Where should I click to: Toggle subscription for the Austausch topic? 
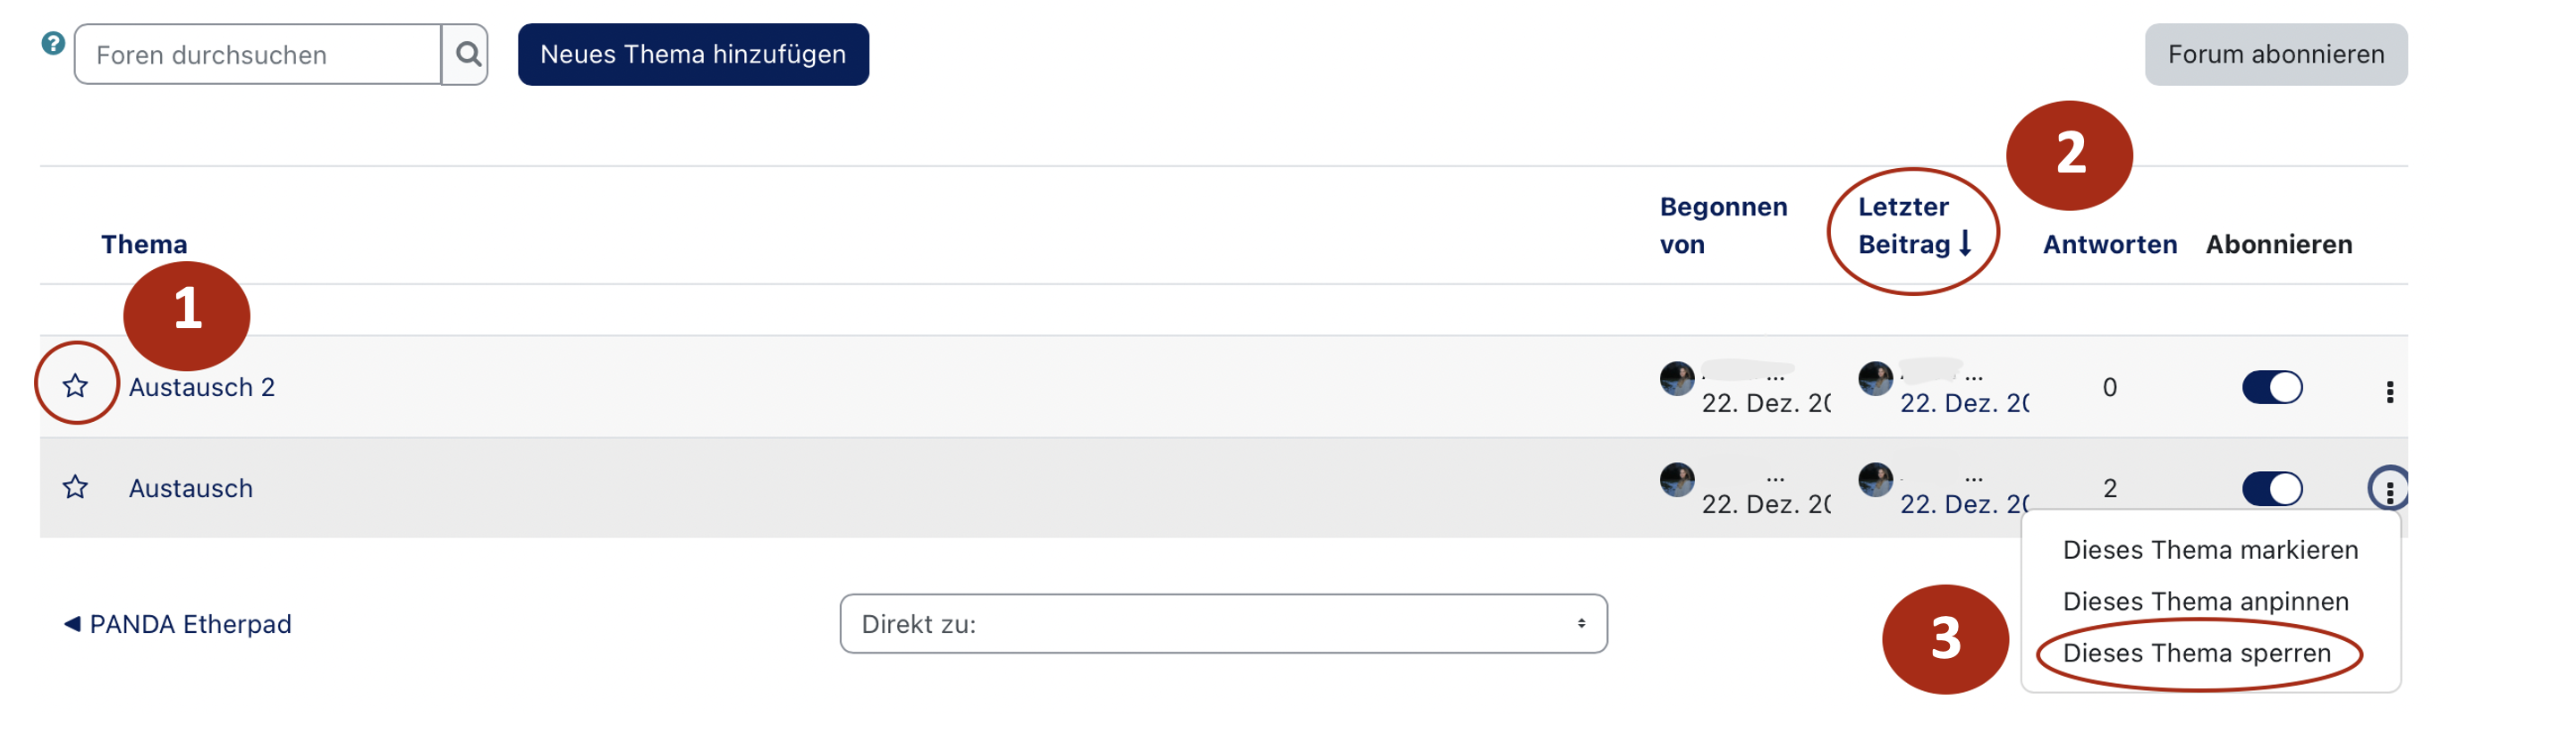click(2272, 489)
